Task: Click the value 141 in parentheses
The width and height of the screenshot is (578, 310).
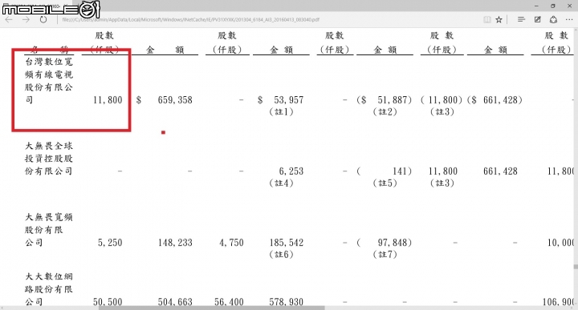Action: 384,171
